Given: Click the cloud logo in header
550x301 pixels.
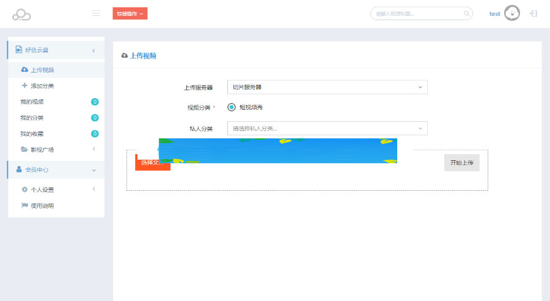Looking at the screenshot, I should [21, 14].
